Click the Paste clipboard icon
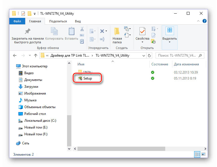 pyautogui.click(x=71, y=31)
